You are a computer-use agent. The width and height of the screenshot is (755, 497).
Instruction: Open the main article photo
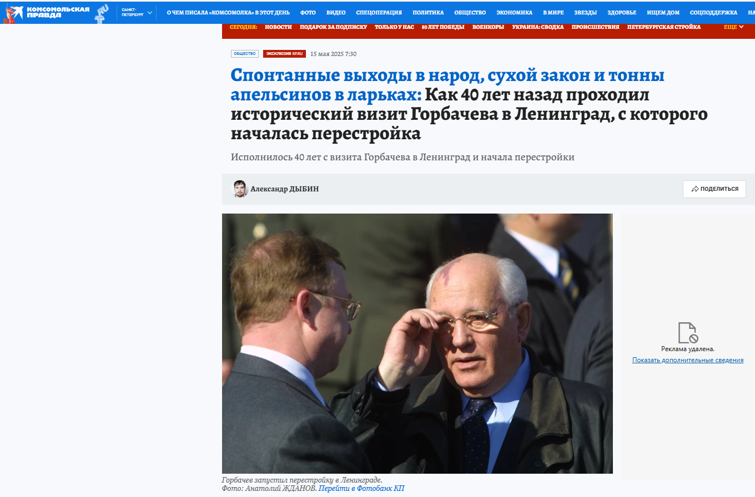click(417, 343)
